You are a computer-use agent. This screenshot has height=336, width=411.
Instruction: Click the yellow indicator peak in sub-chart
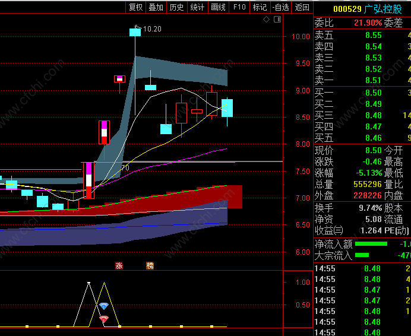(105, 283)
